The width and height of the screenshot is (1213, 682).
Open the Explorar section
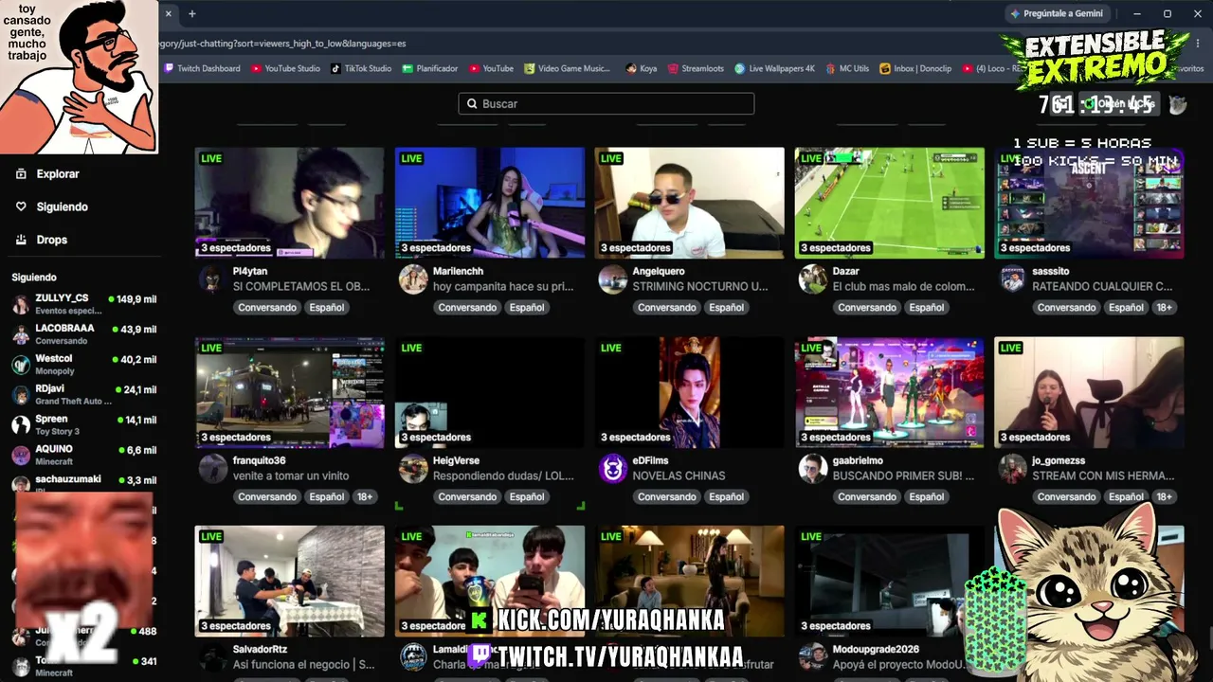47,174
